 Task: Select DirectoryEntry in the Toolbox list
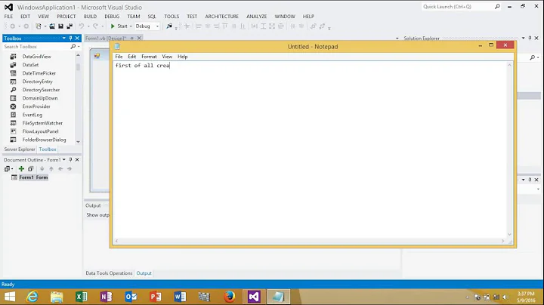[x=38, y=82]
